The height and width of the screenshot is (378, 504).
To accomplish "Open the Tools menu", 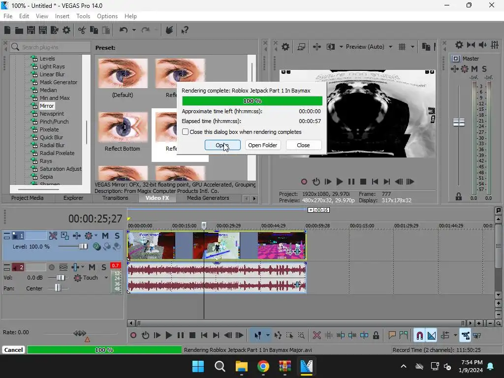I will 83,16.
